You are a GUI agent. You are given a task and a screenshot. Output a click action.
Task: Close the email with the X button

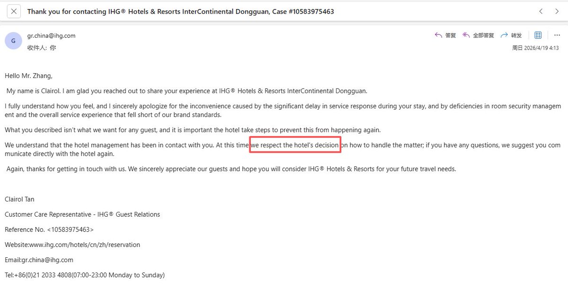[x=15, y=11]
